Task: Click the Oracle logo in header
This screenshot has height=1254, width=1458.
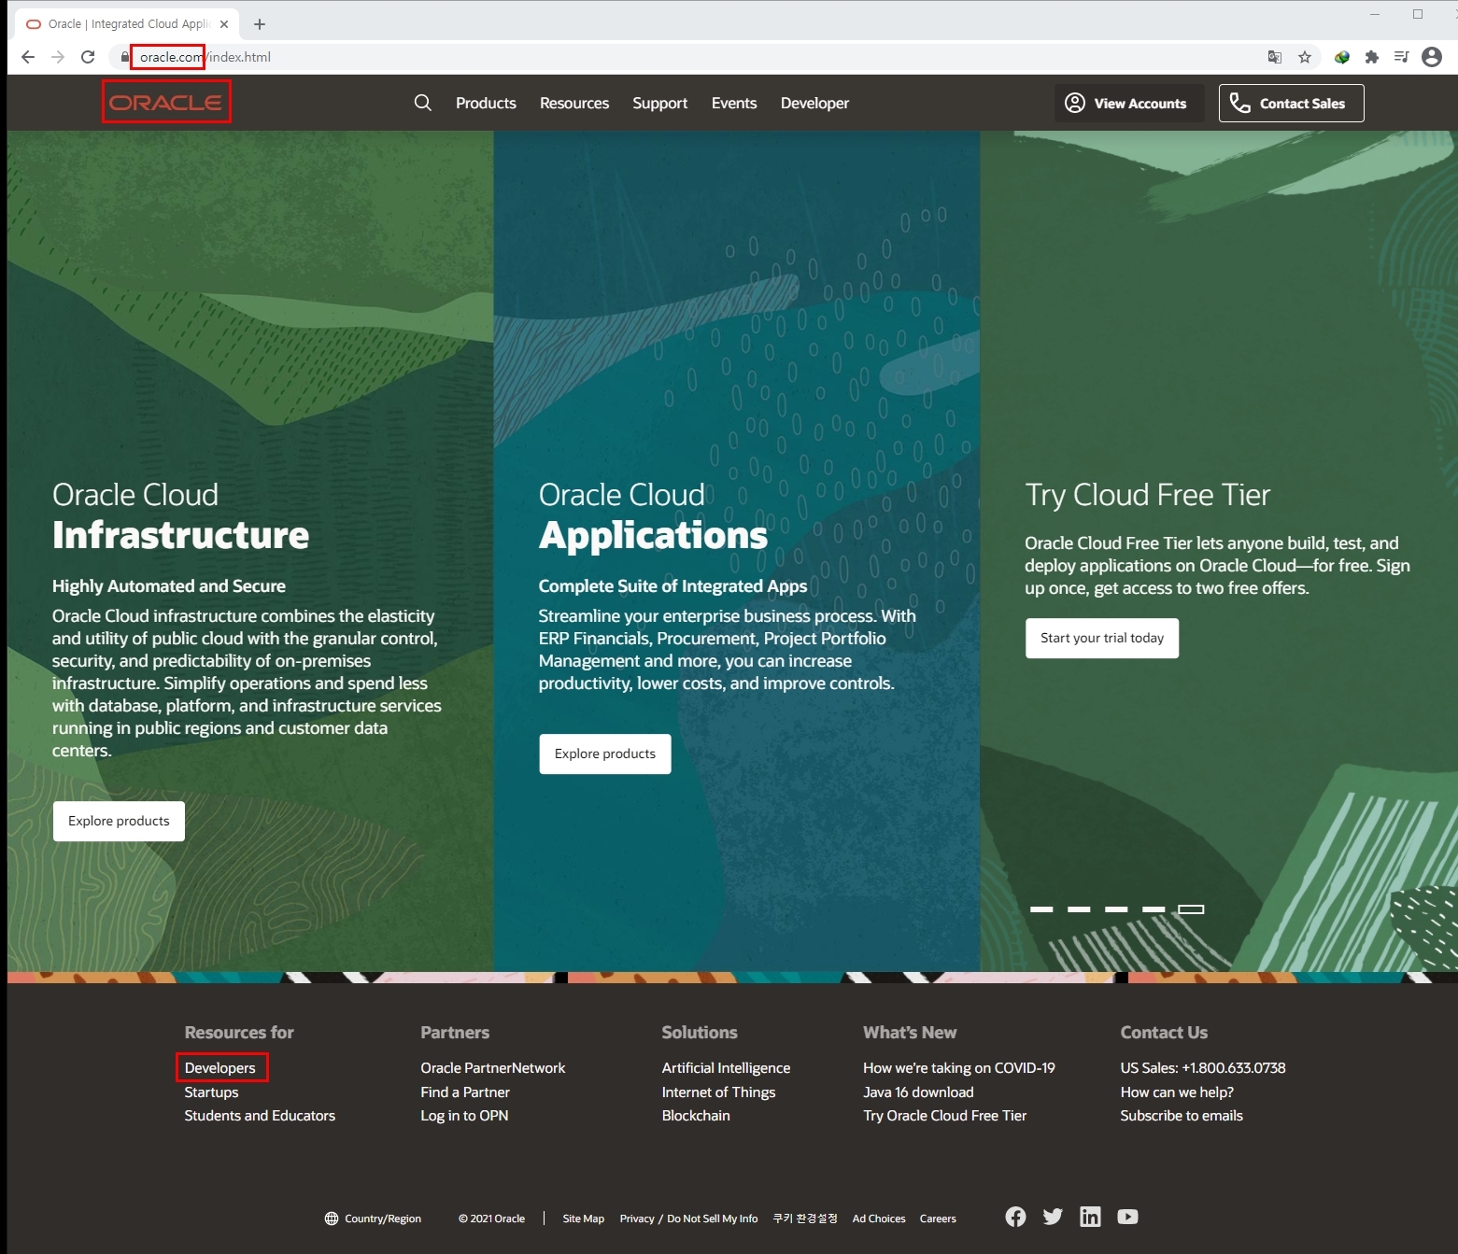Action: point(165,102)
